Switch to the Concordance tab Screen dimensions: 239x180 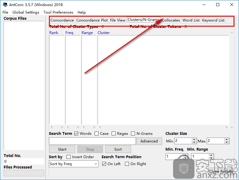(x=62, y=20)
